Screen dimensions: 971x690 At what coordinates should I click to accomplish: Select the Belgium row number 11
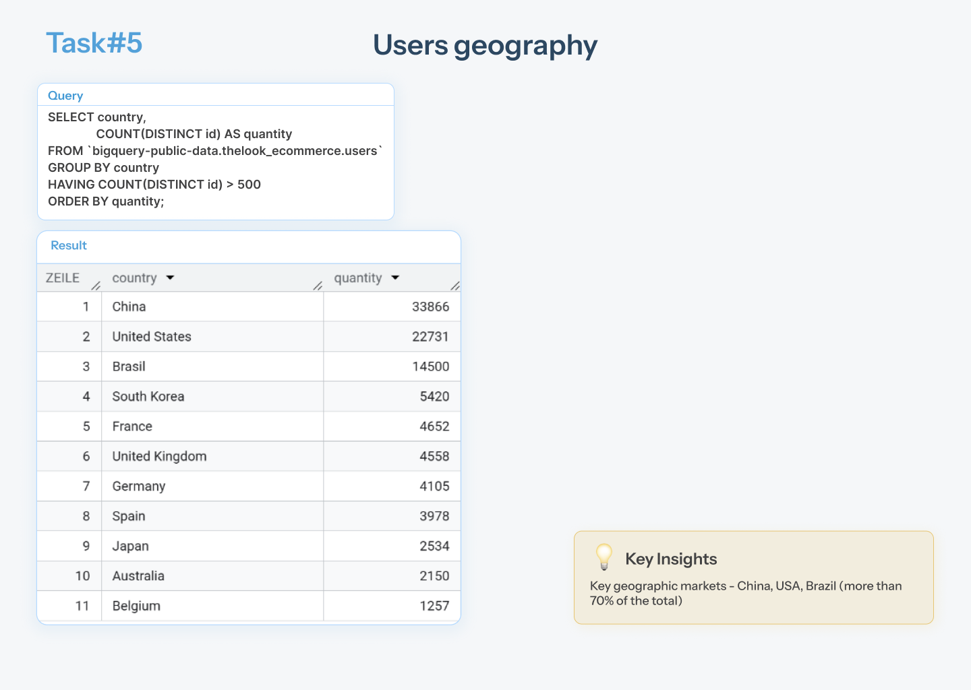pos(82,606)
